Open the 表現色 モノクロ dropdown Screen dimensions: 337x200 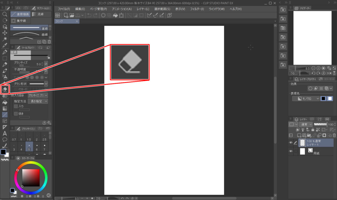306,99
